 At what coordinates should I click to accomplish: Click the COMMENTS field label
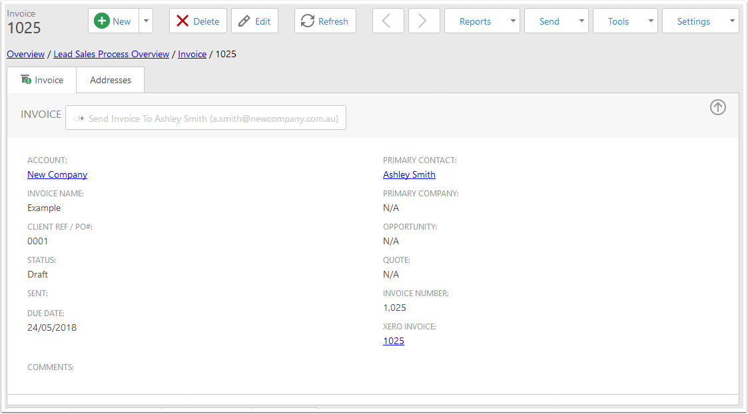(51, 367)
